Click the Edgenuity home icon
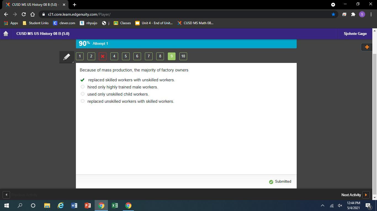This screenshot has height=211, width=377. pos(6,34)
